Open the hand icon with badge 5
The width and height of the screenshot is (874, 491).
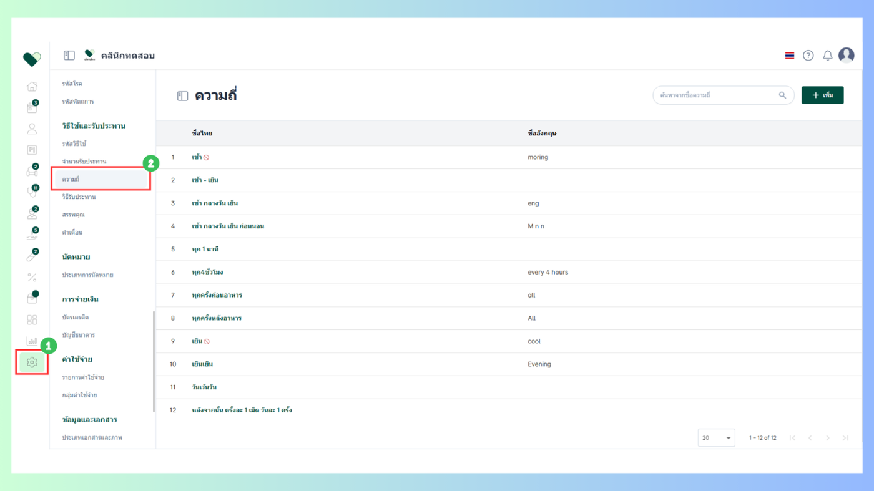pyautogui.click(x=32, y=235)
